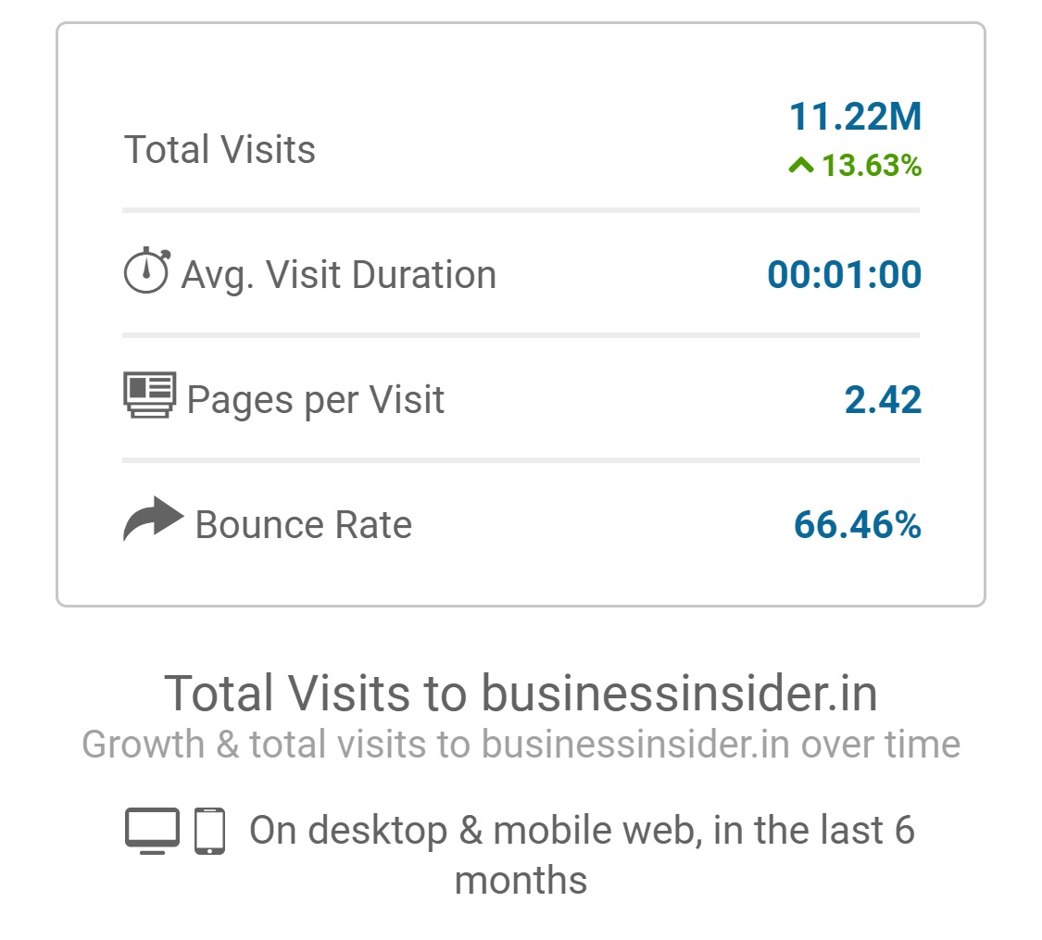Click the Pages per Visit label
Image resolution: width=1042 pixels, height=940 pixels.
[315, 400]
